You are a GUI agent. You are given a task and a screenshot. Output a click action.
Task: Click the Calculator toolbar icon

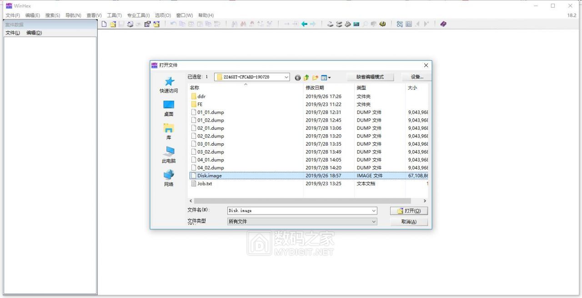click(356, 24)
